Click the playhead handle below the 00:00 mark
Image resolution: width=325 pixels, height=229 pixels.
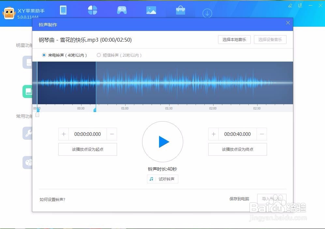(37, 115)
